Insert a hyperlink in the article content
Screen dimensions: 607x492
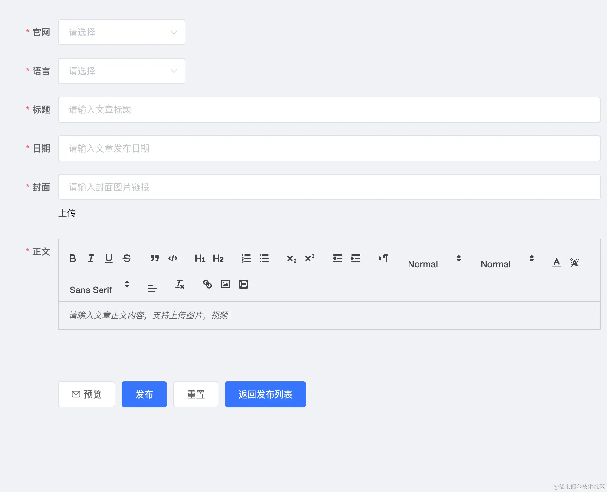[207, 284]
